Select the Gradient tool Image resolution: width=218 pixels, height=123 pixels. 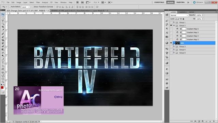(3, 50)
